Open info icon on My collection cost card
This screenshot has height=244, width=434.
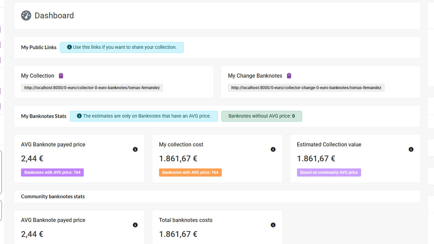tap(273, 149)
